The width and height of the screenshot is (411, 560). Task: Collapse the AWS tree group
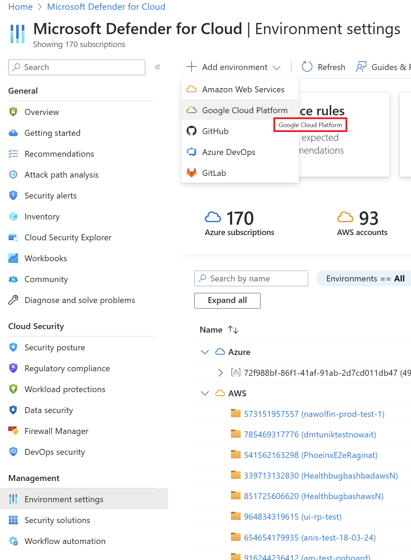[x=205, y=393]
